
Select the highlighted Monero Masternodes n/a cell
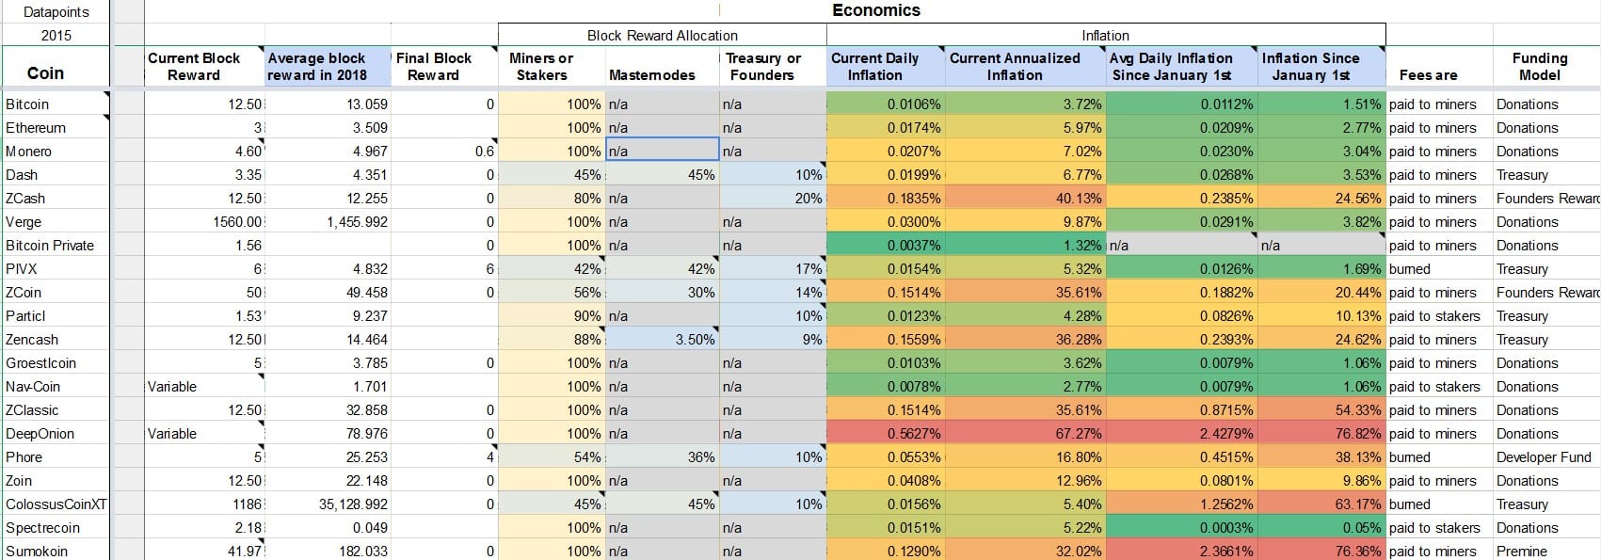[x=663, y=151]
